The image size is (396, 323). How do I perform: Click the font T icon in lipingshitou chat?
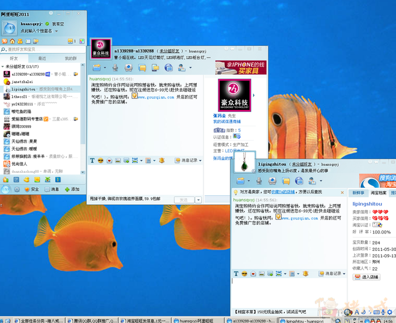tap(236, 274)
